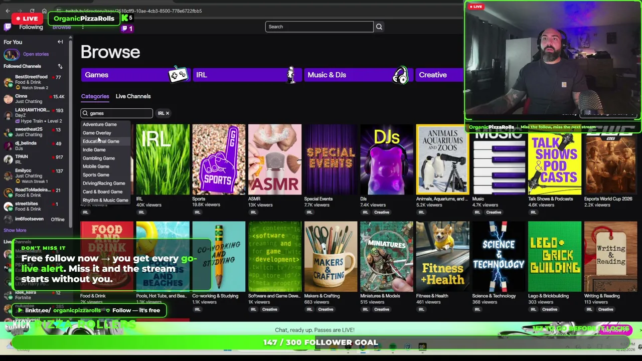
Task: Go back using the browser back arrow
Action: 8,11
